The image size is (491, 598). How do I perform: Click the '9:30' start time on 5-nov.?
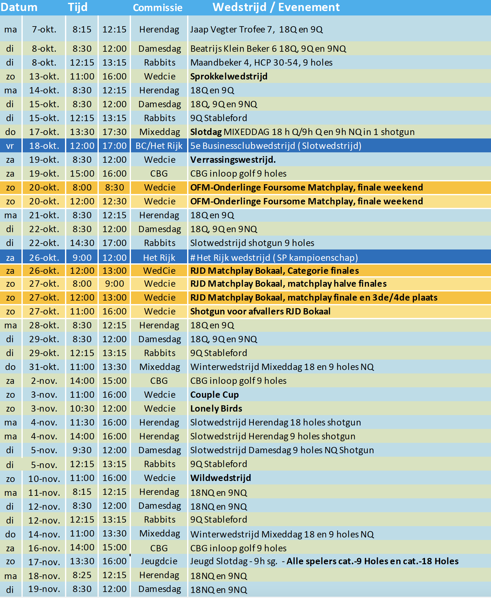82,450
